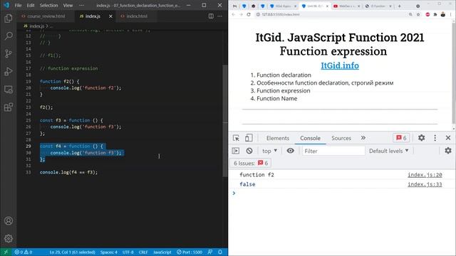456x256 pixels.
Task: Open the Extensions view
Action: coord(9,107)
